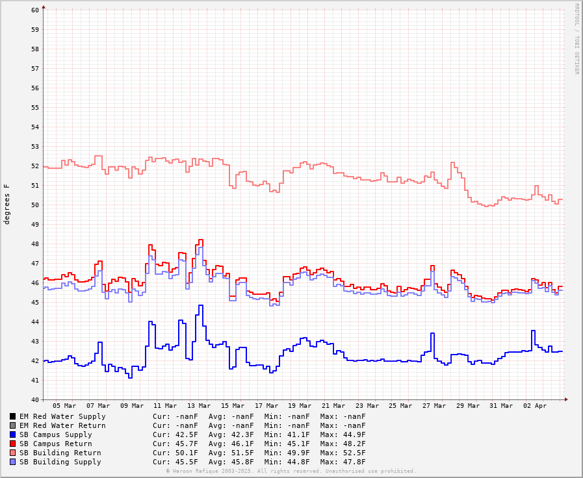Click the 05 Mar date label
This screenshot has width=583, height=478.
click(x=64, y=406)
